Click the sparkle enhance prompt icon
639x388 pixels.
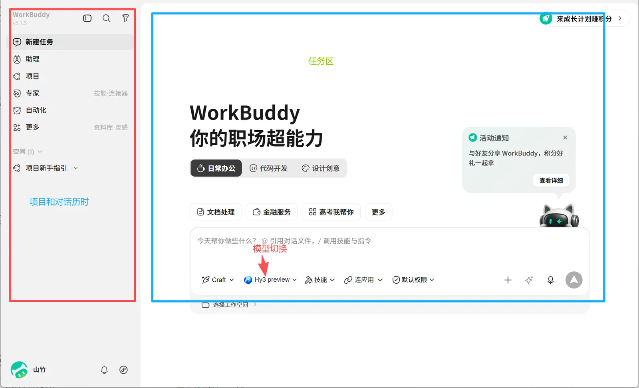529,280
